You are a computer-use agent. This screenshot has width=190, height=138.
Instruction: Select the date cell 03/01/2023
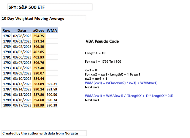pos(22,41)
